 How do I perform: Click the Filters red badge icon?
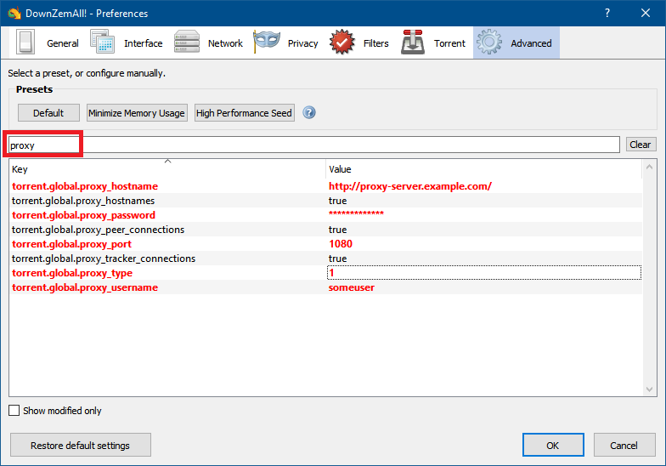(x=341, y=42)
